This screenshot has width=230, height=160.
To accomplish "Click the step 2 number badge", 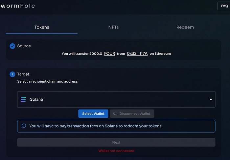I will 12,74.
